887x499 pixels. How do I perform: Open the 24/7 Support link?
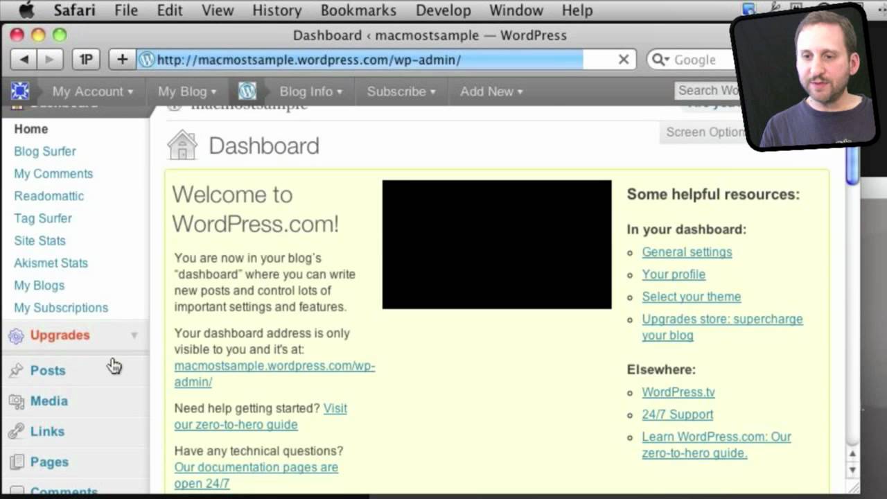[677, 414]
